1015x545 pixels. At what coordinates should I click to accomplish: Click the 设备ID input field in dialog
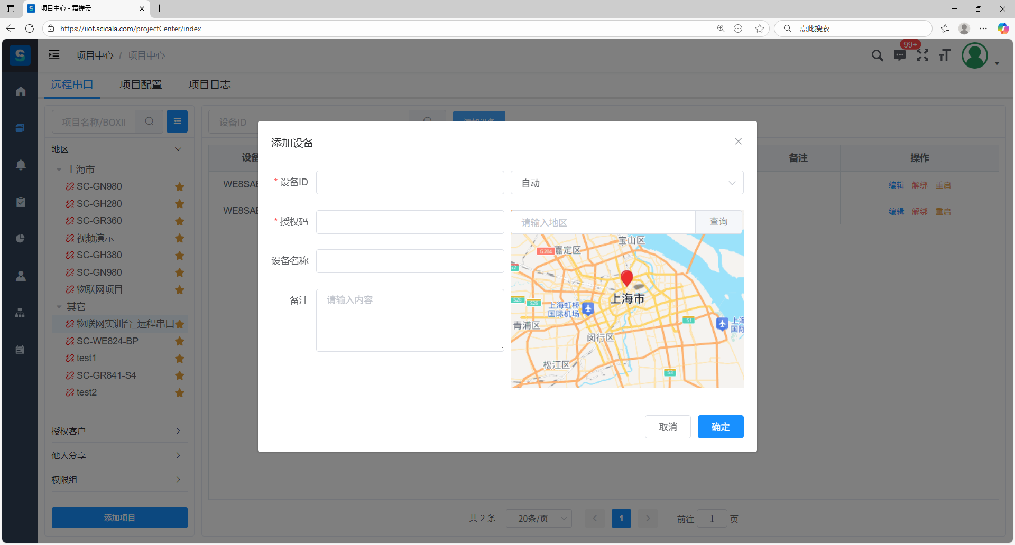[410, 183]
